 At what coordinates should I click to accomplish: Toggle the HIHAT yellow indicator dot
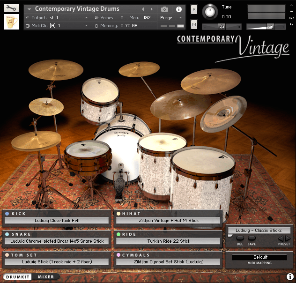[118, 214]
